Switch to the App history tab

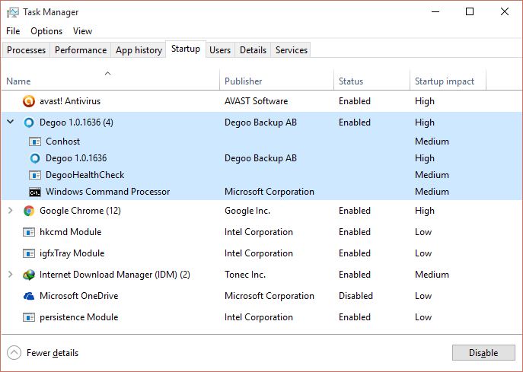click(139, 50)
